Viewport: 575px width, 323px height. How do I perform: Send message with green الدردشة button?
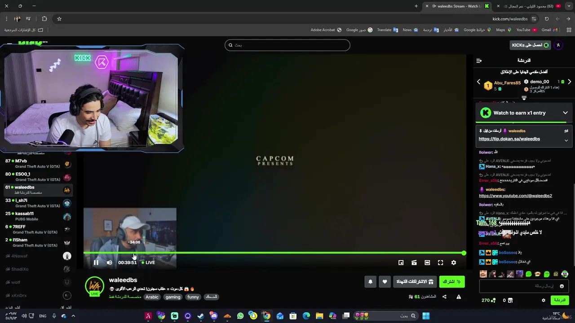560,300
